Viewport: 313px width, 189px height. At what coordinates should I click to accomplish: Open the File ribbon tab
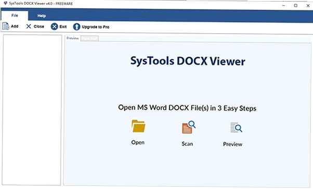coord(15,16)
